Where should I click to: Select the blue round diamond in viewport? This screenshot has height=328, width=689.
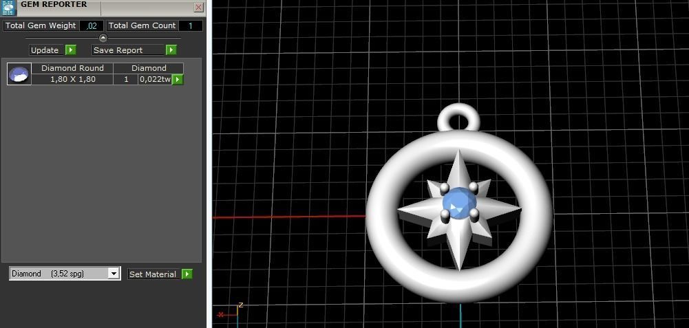tap(459, 202)
